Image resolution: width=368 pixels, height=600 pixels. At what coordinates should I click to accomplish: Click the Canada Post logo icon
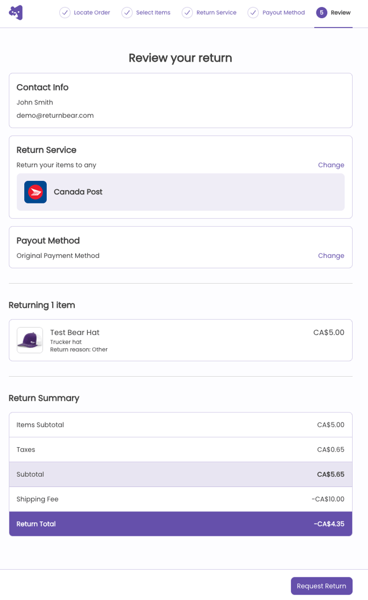click(x=35, y=192)
